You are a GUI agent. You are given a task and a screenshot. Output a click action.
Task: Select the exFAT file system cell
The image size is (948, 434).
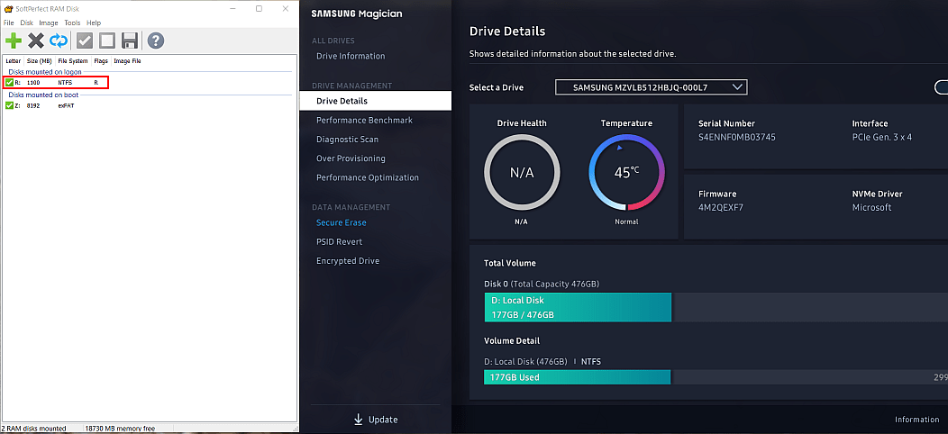coord(66,105)
